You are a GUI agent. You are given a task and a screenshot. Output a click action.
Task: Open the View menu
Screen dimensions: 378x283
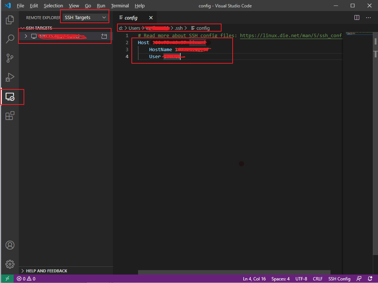point(74,6)
